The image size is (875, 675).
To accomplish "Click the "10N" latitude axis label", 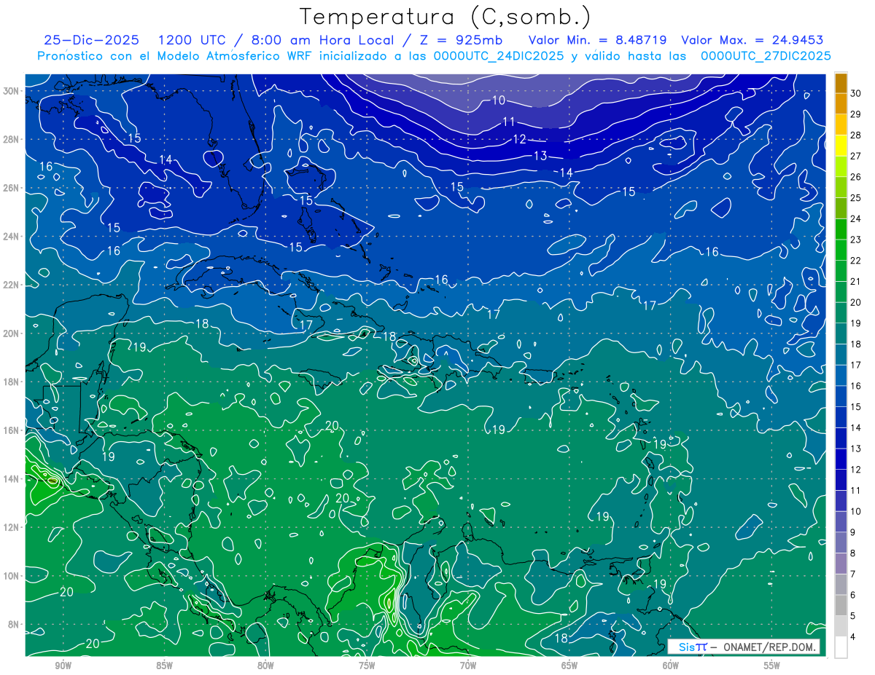I will point(12,576).
